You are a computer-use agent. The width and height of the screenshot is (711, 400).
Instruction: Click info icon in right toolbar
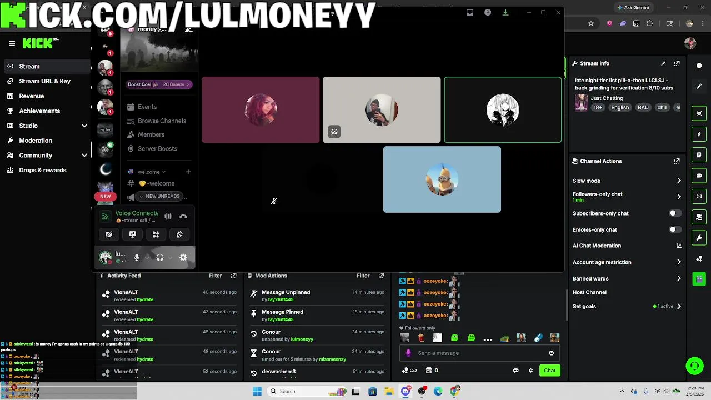tap(699, 66)
